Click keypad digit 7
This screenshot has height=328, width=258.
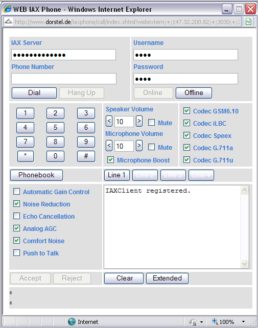(x=25, y=142)
